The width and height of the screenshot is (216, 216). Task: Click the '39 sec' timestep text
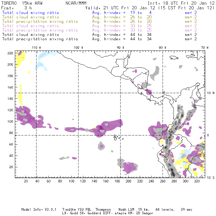pos(187,210)
